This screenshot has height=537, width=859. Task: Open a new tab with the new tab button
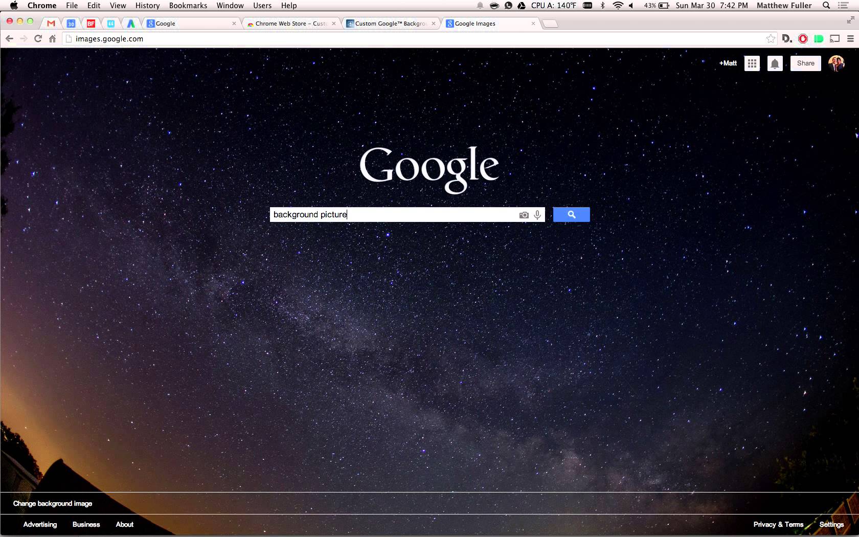click(x=550, y=24)
